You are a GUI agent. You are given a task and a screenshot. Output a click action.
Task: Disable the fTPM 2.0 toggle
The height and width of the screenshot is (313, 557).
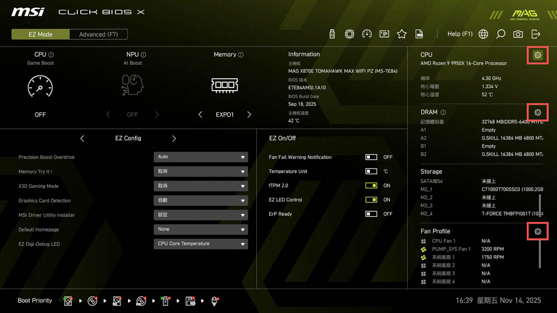tap(371, 186)
